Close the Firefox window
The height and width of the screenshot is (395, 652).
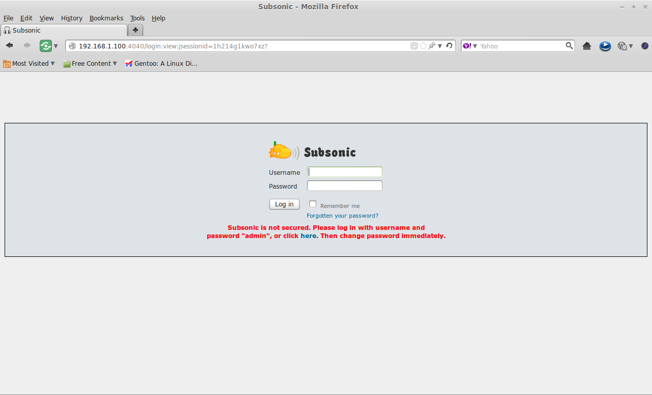[645, 7]
